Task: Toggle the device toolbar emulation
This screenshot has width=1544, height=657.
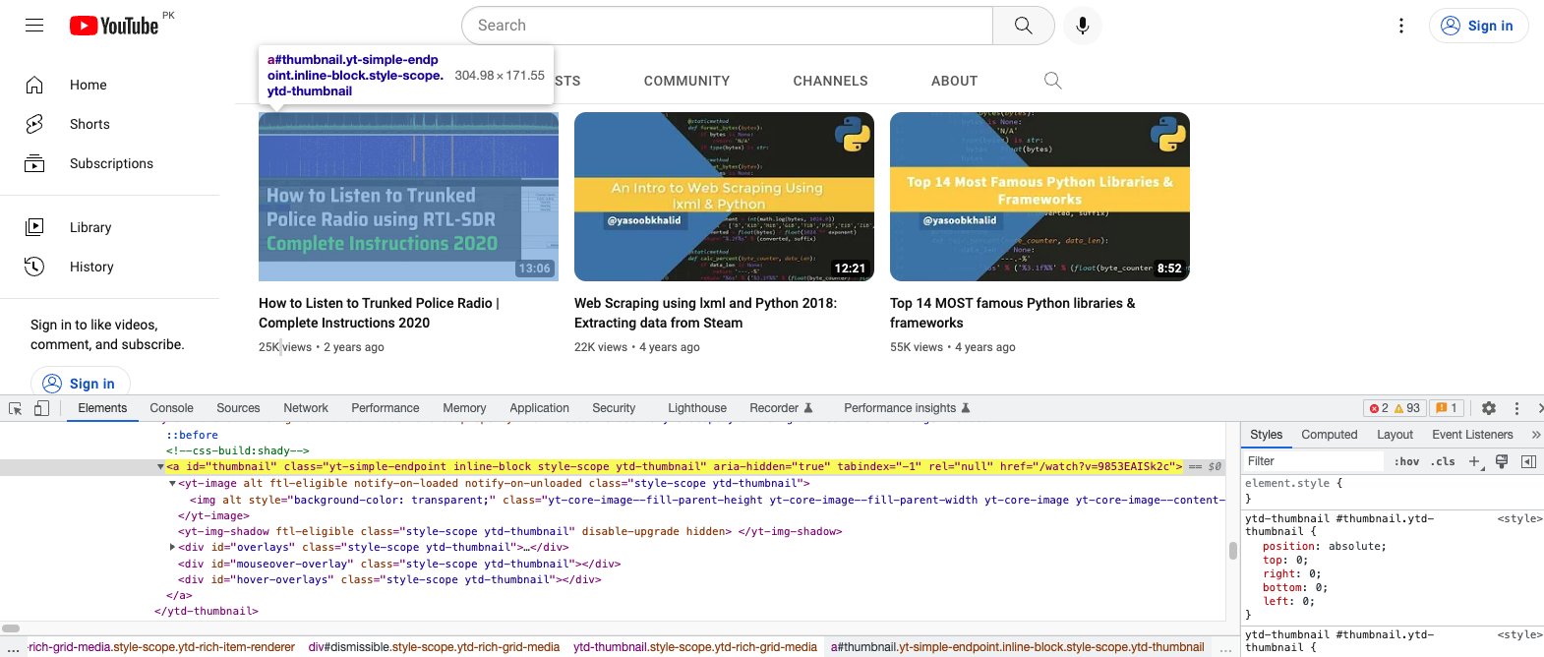Action: (x=41, y=408)
